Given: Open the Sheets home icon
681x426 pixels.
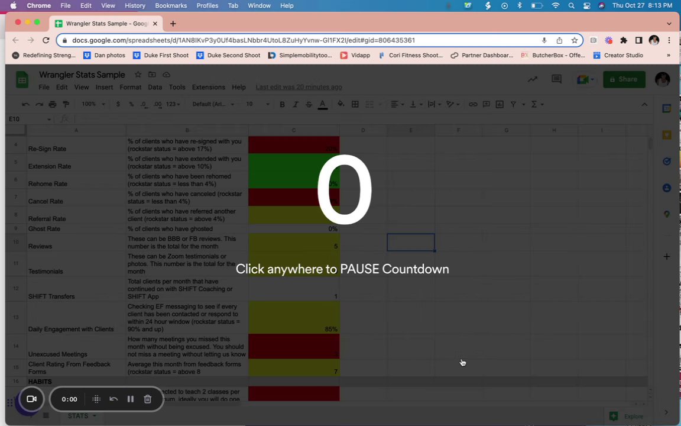Looking at the screenshot, I should point(22,80).
